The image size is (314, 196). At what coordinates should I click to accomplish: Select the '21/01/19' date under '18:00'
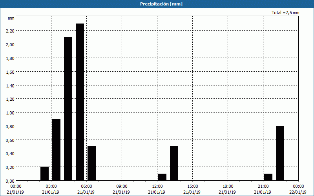click(227, 192)
